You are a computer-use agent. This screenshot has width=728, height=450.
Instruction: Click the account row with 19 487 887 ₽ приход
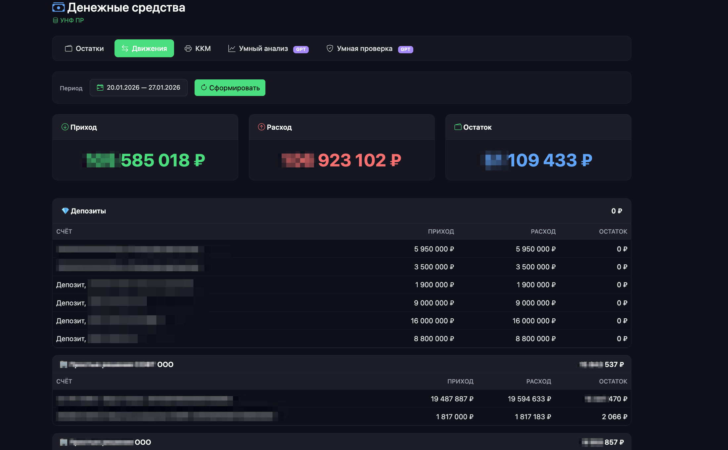click(341, 399)
